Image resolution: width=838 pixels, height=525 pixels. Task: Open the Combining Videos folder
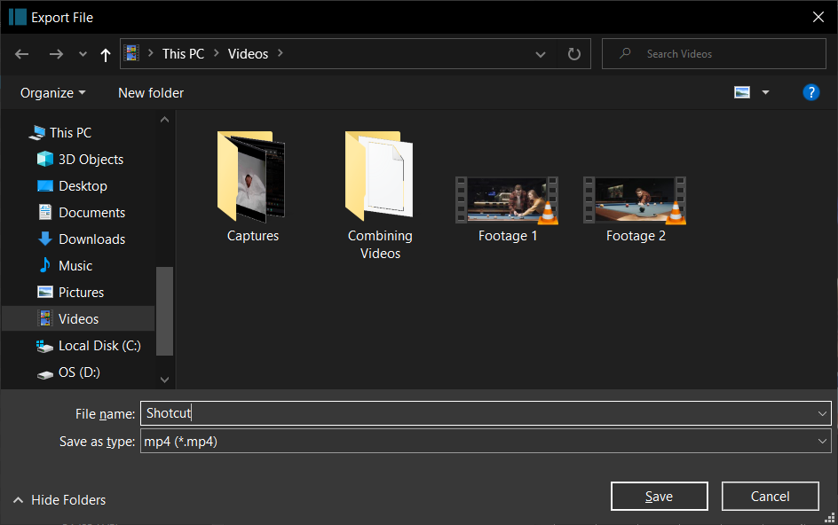(380, 195)
